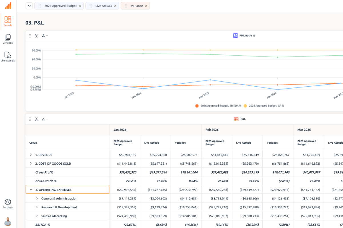This screenshot has width=343, height=228.
Task: Click revenue cell $50,904,139
Action: tap(125, 155)
